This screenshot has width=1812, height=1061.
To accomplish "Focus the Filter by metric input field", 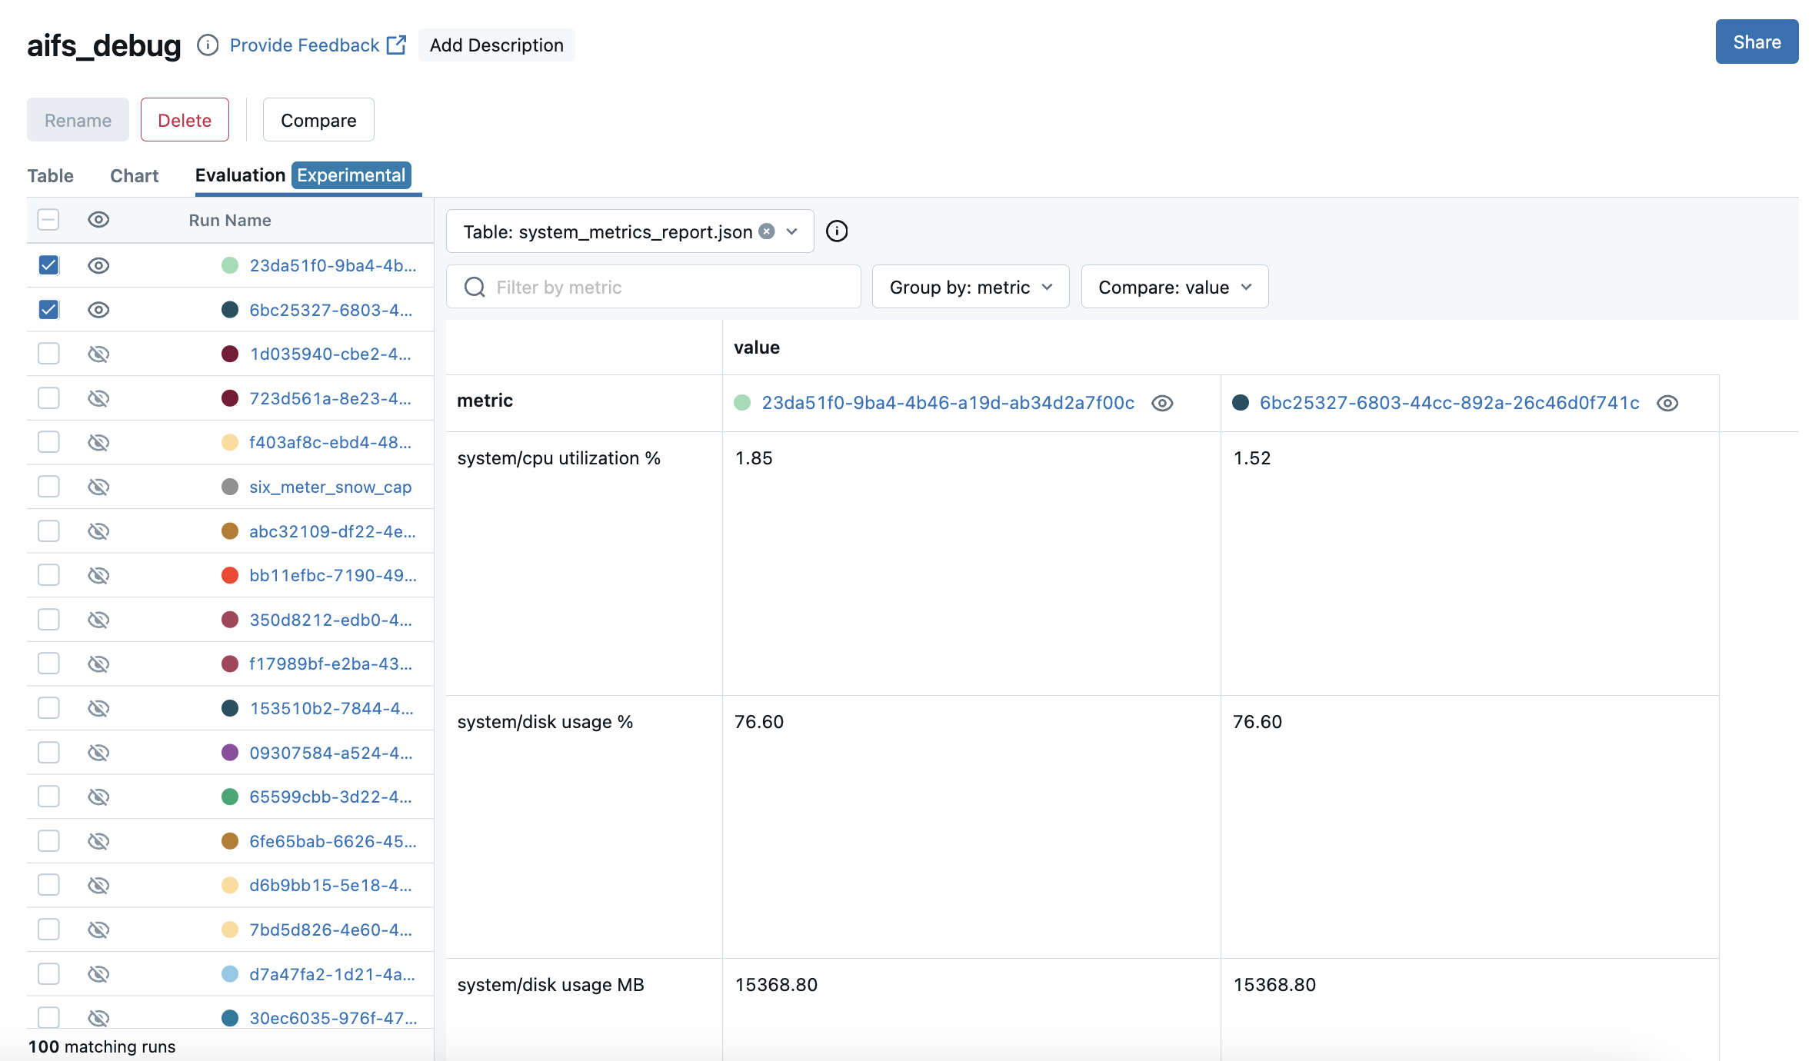I will [x=654, y=288].
